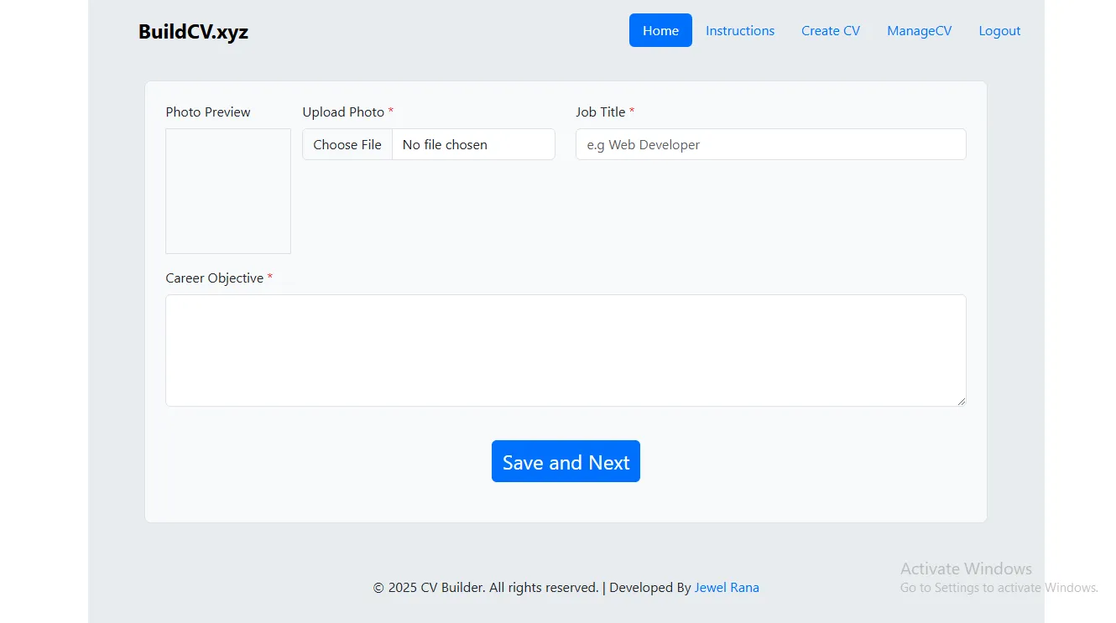Click the Activate Windows watermark text
1116x623 pixels.
pyautogui.click(x=966, y=568)
